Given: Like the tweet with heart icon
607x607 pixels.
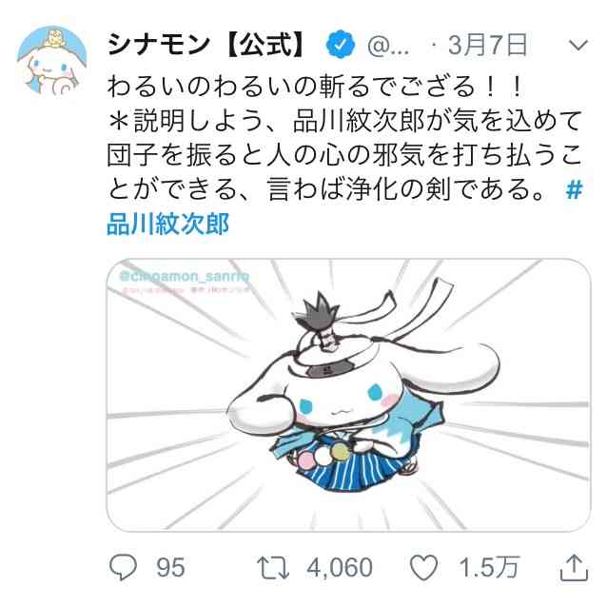Looking at the screenshot, I should click(424, 567).
